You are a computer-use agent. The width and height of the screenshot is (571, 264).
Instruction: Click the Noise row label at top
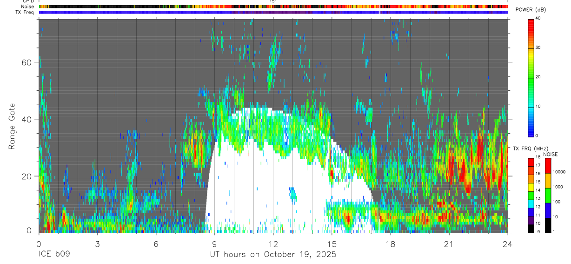pos(27,7)
